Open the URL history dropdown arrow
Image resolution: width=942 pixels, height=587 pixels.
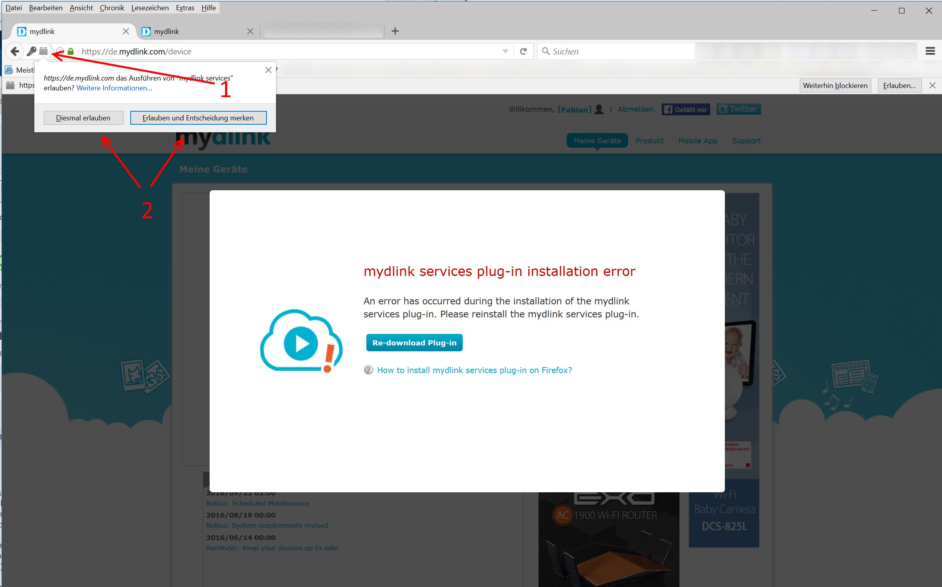point(505,51)
